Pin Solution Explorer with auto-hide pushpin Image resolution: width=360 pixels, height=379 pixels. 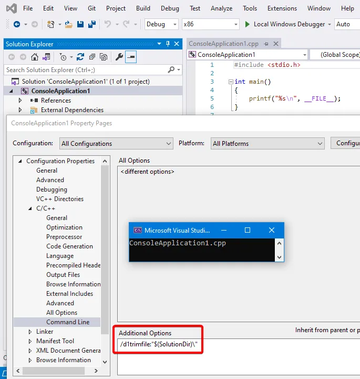[x=168, y=44]
